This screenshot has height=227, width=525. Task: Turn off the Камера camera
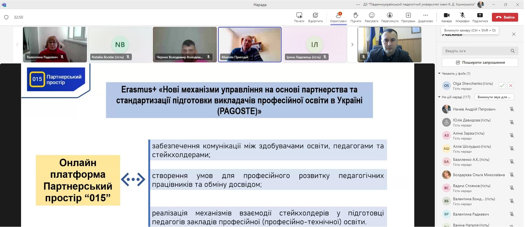(447, 17)
